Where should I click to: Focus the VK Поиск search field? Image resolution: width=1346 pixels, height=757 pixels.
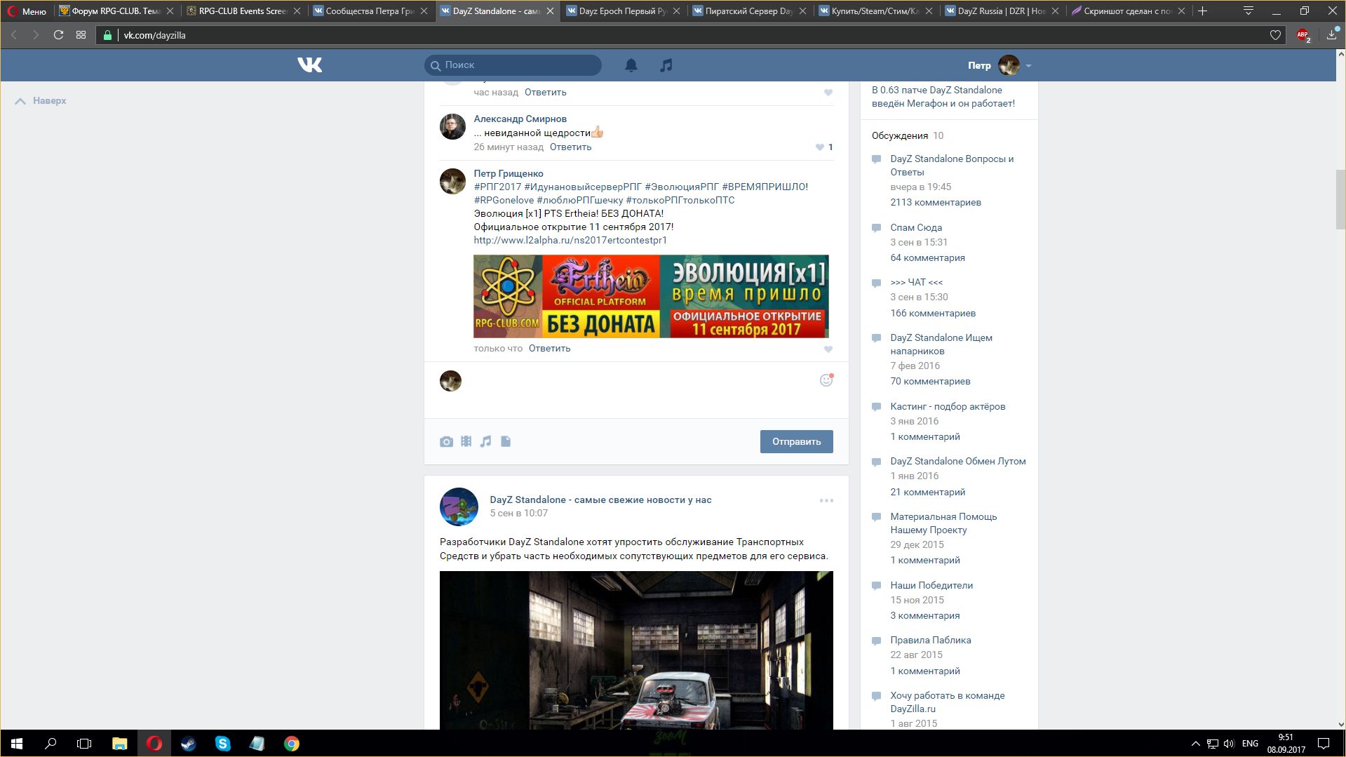[x=513, y=65]
